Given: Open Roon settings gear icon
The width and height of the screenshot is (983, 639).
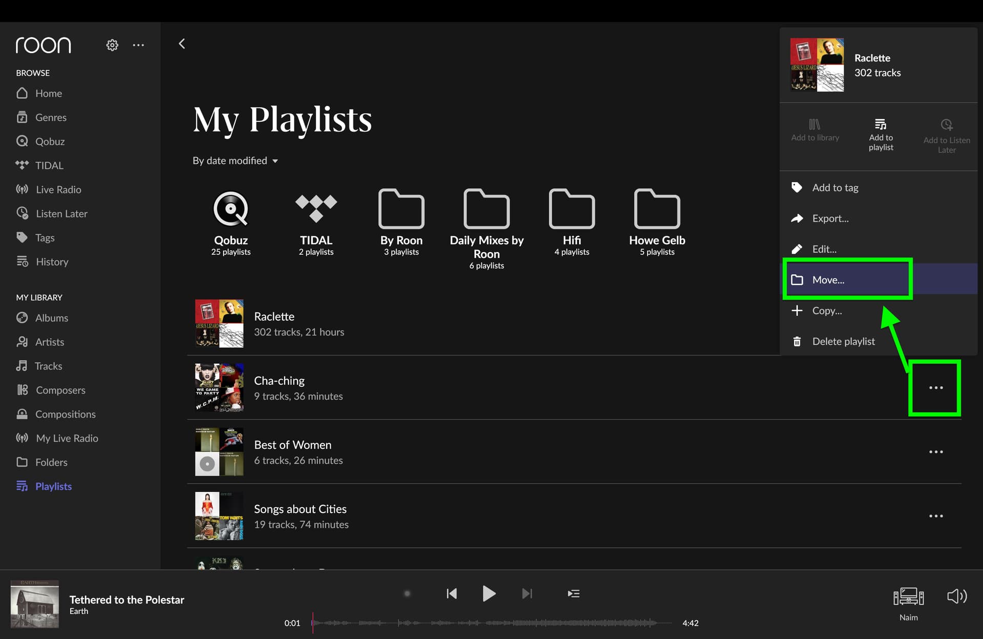Looking at the screenshot, I should [112, 45].
